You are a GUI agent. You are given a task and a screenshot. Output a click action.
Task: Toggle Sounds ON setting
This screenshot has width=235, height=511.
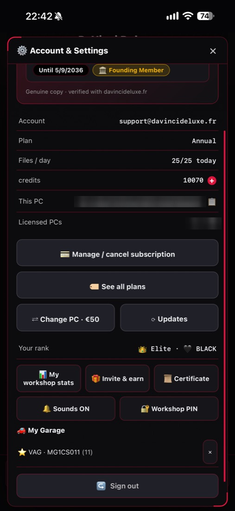pyautogui.click(x=66, y=409)
